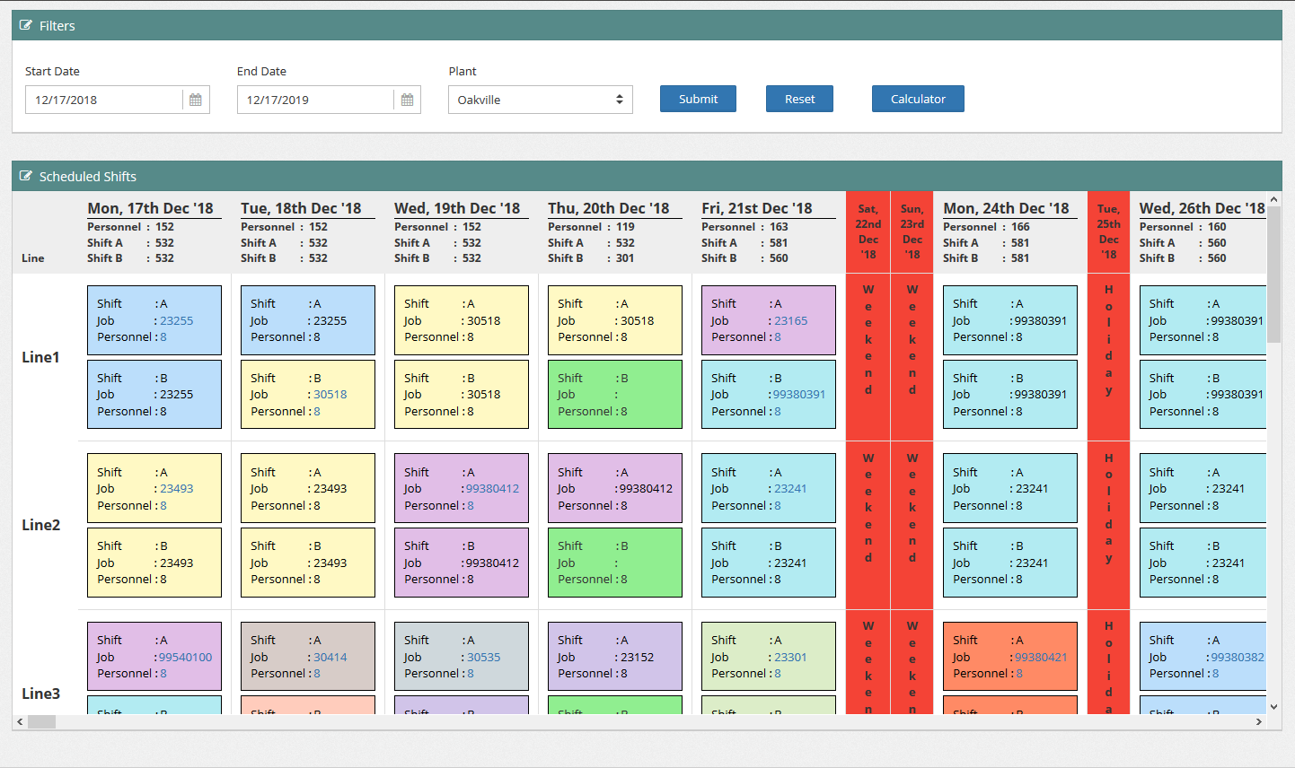Viewport: 1295px width, 768px height.
Task: Open job 23241 link in Line2 Friday Shift A
Action: 791,488
